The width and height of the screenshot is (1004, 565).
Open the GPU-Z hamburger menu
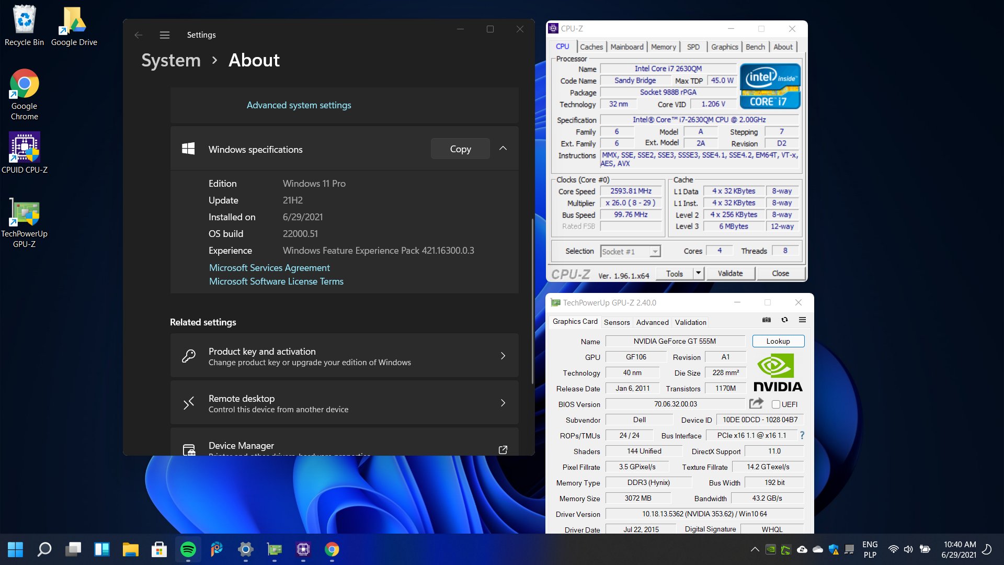(802, 320)
